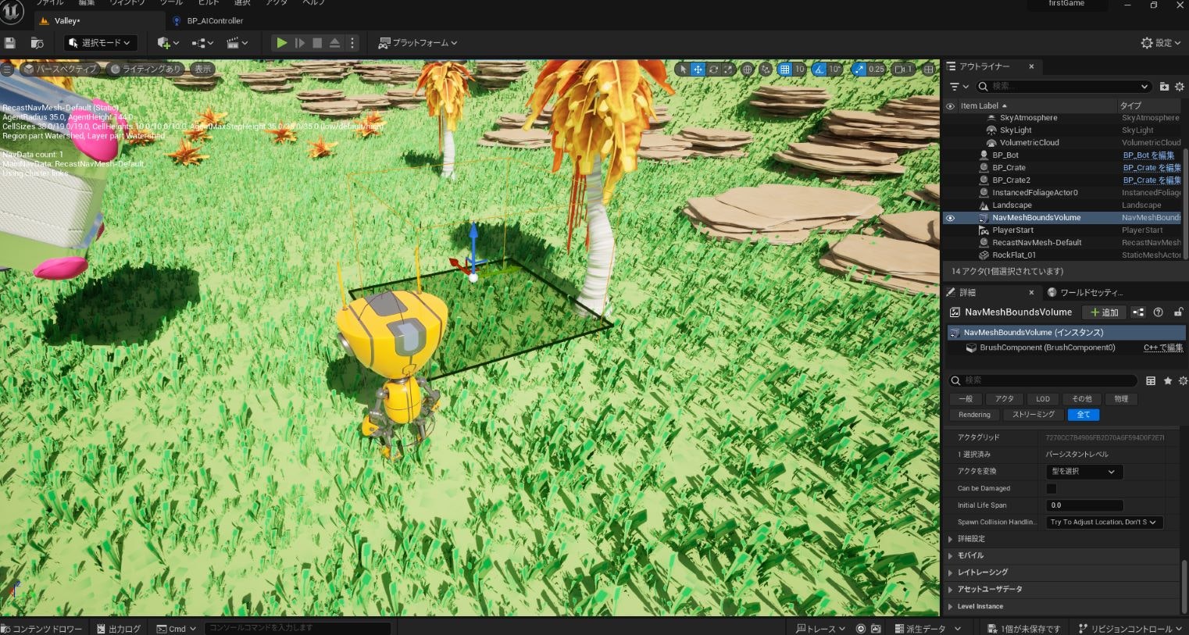
Task: Toggle the Can be Damaged checkbox
Action: [x=1052, y=489]
